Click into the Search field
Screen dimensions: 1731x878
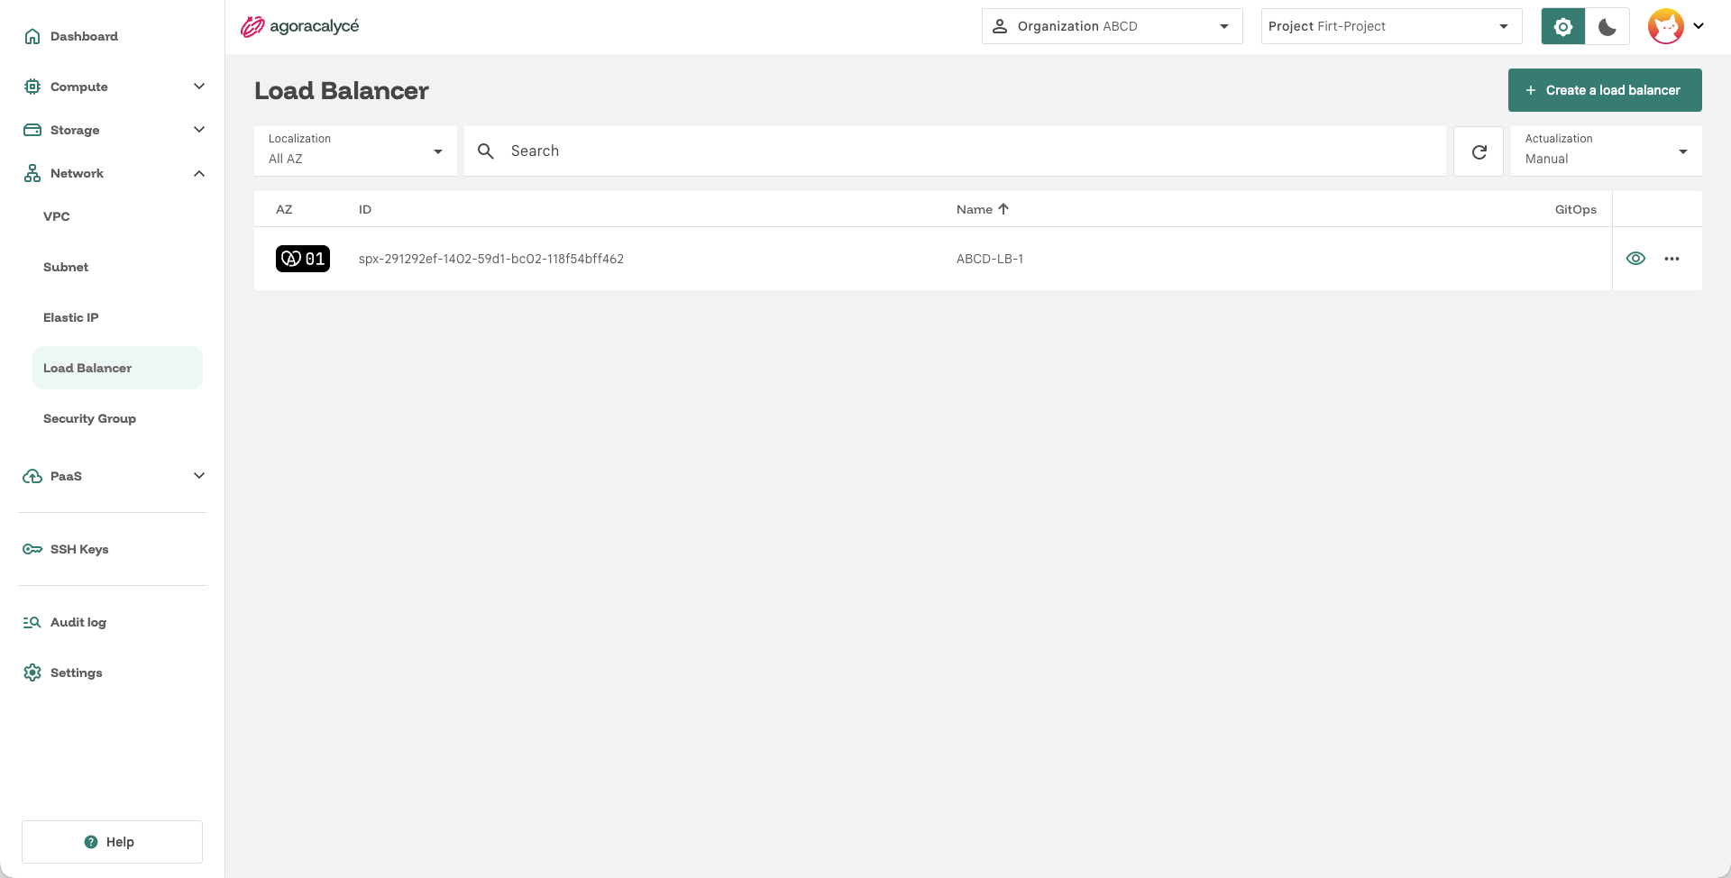pos(956,151)
